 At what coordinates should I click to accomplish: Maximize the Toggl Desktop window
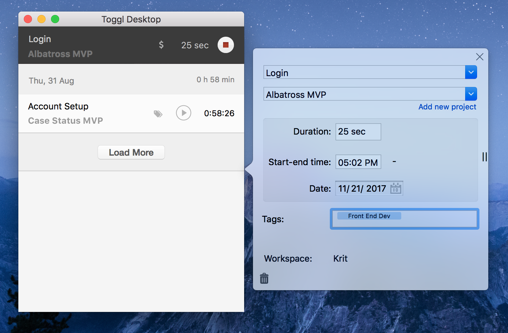pyautogui.click(x=55, y=19)
